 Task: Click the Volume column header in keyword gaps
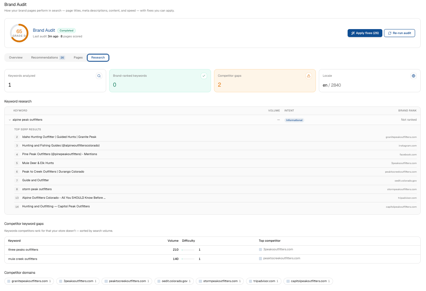pyautogui.click(x=173, y=241)
